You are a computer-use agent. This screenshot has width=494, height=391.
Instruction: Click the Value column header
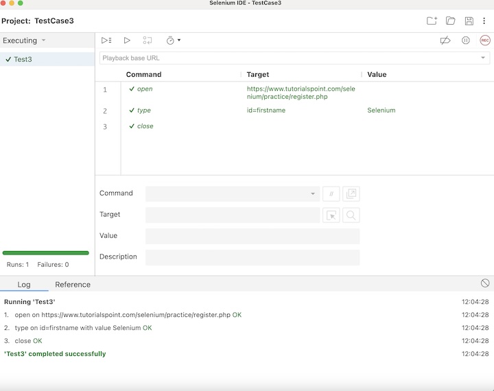(x=377, y=74)
